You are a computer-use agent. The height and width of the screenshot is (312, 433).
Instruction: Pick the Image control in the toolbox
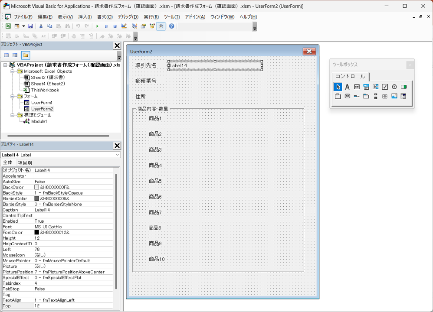tap(394, 96)
